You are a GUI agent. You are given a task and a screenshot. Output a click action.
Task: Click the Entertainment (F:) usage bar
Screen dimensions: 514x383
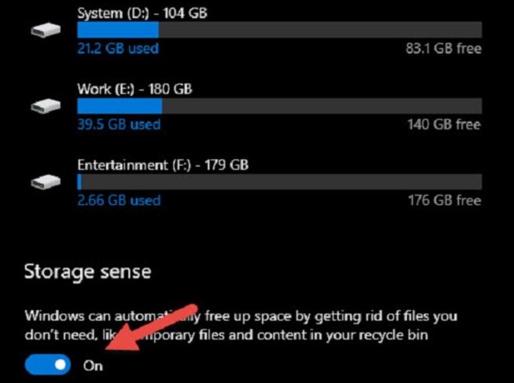[x=279, y=182]
